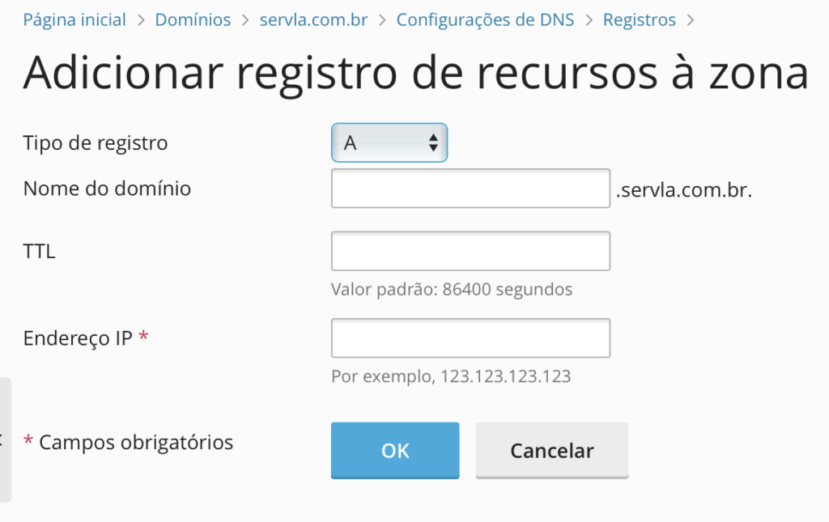This screenshot has width=829, height=522.
Task: Click chevron after Registros breadcrumb
Action: coord(691,20)
